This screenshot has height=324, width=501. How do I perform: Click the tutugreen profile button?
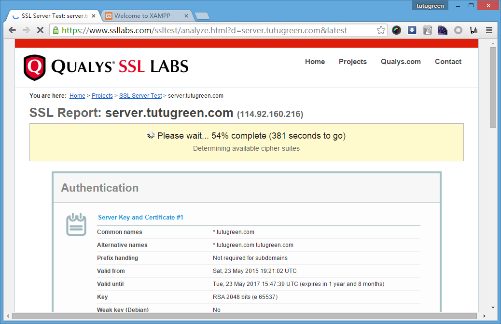pos(430,6)
